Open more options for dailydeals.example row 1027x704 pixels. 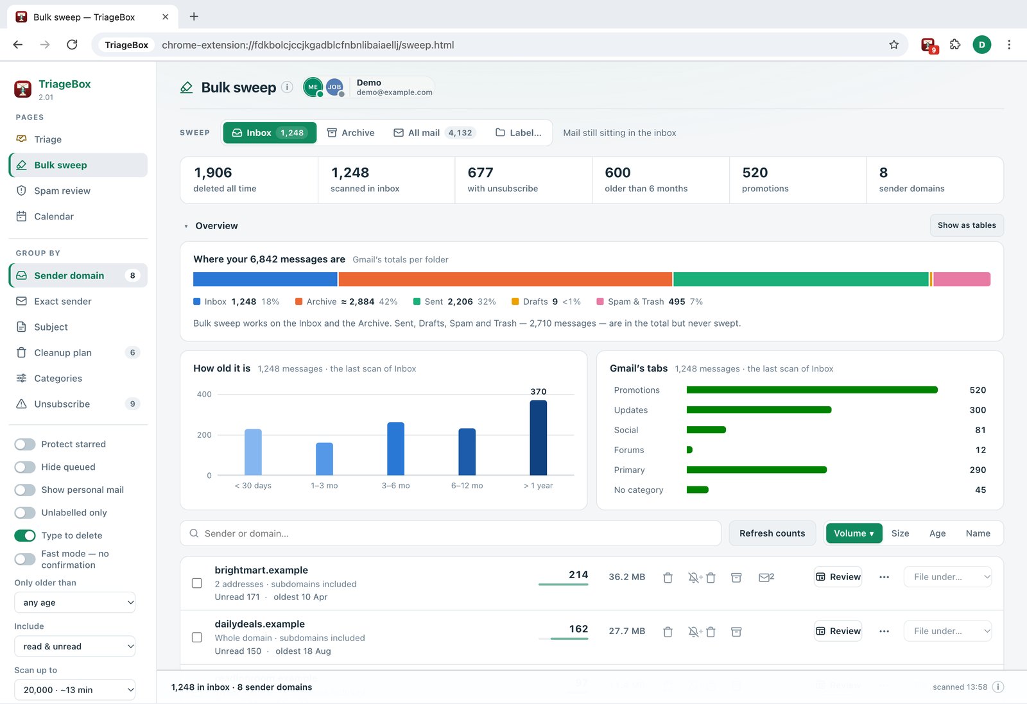(x=884, y=631)
